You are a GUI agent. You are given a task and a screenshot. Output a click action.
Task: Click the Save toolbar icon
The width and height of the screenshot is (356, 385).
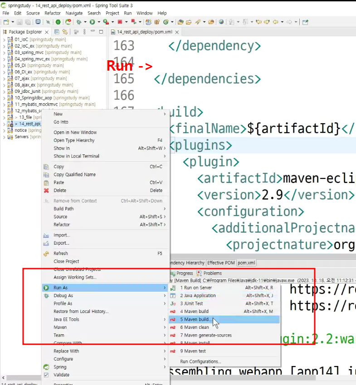pyautogui.click(x=20, y=22)
